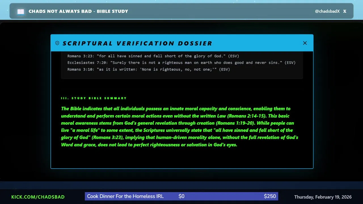Click the Chads Not Always Bad title
Image resolution: width=363 pixels, height=204 pixels.
pos(78,11)
